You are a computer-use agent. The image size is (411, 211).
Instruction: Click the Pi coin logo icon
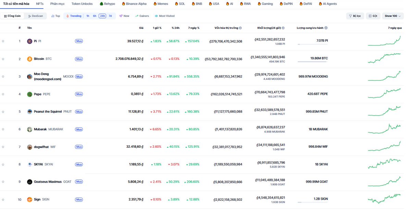pyautogui.click(x=29, y=41)
